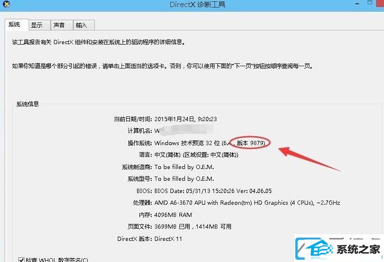Click the DirectX 版本 value DirectX 11
Image resolution: width=384 pixels, height=262 pixels.
pos(168,239)
